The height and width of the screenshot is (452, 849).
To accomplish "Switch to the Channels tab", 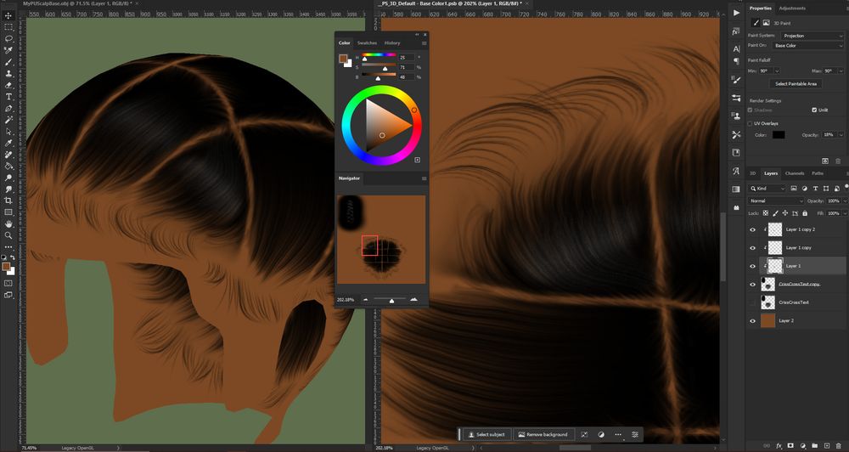I will [795, 173].
